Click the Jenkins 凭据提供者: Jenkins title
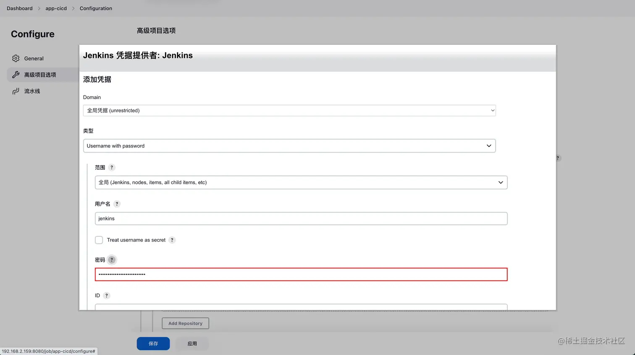 pyautogui.click(x=138, y=55)
